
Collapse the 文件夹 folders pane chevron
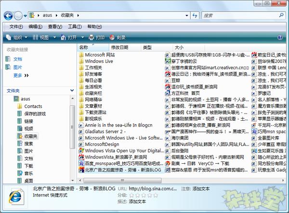71,91
